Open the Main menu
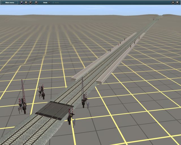Screen dimensions: 181x145 (x=10, y=3)
